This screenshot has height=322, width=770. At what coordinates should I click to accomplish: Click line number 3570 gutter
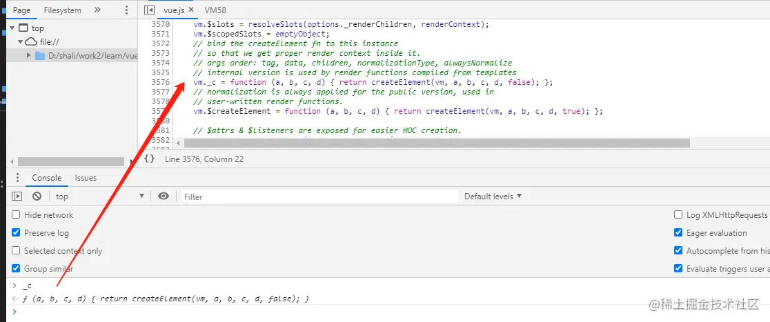tap(161, 24)
